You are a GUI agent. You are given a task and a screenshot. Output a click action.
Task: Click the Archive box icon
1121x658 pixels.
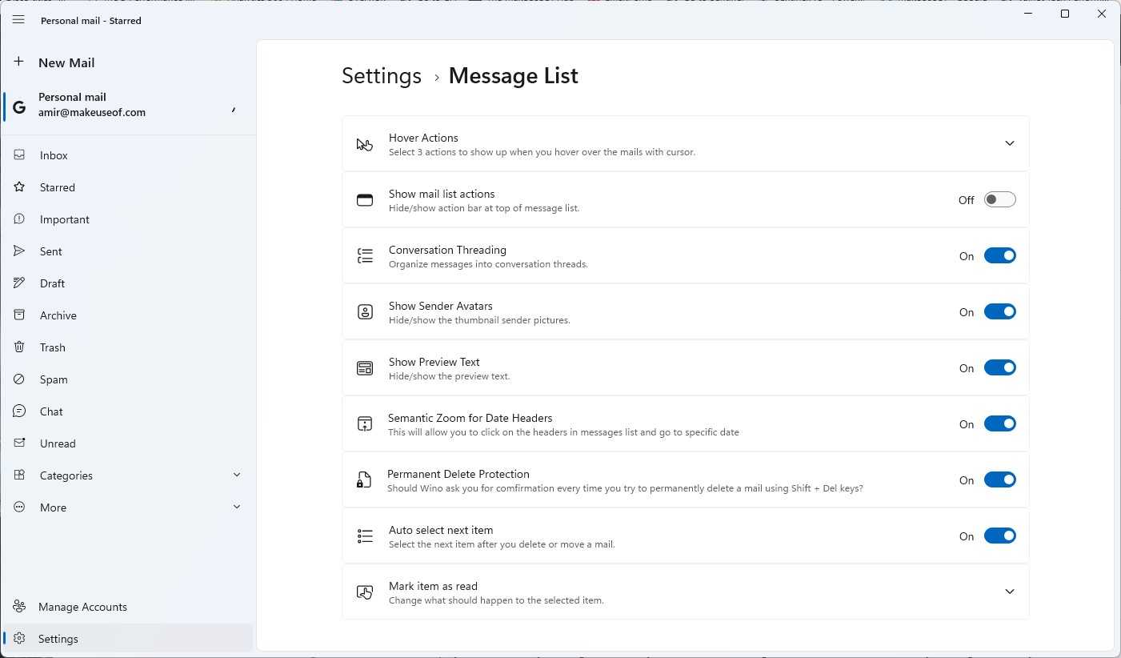tap(19, 315)
